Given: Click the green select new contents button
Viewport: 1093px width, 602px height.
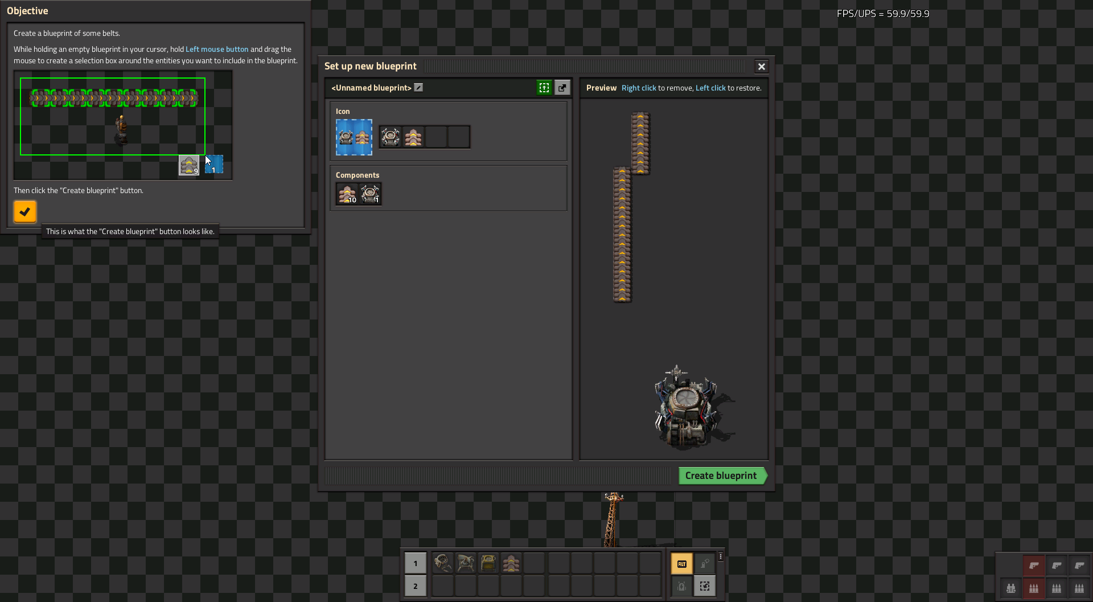Looking at the screenshot, I should click(544, 88).
